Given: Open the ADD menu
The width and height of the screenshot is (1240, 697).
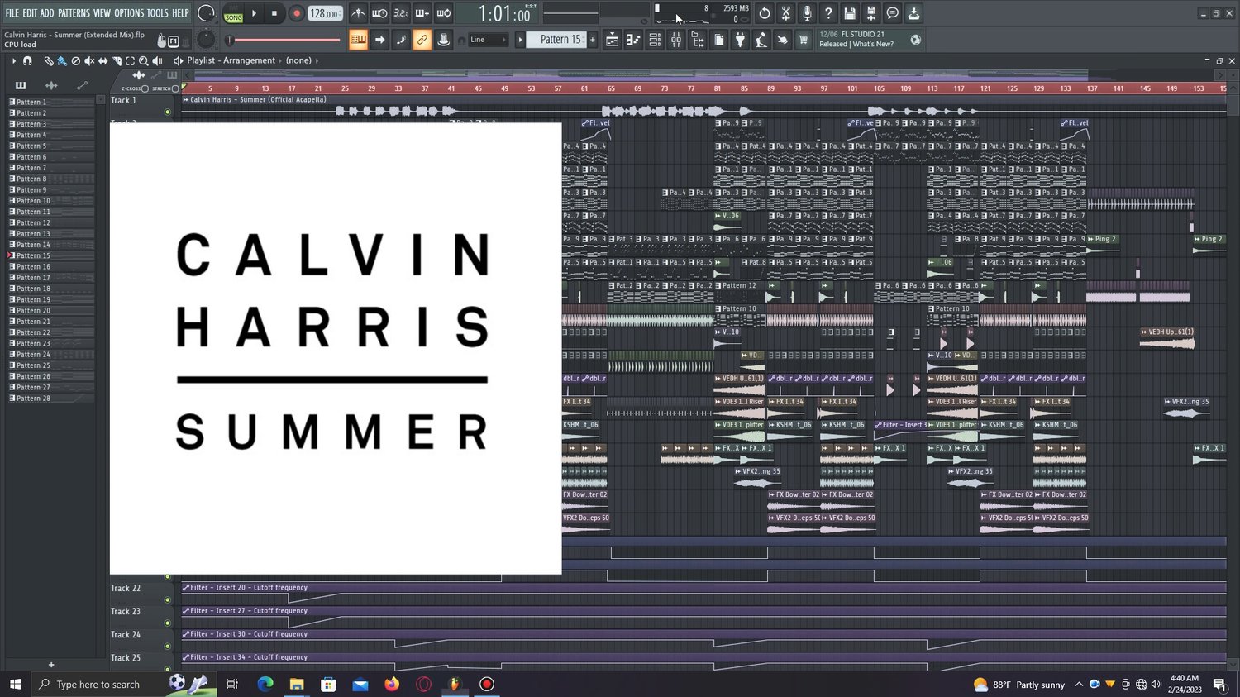Looking at the screenshot, I should coord(47,13).
